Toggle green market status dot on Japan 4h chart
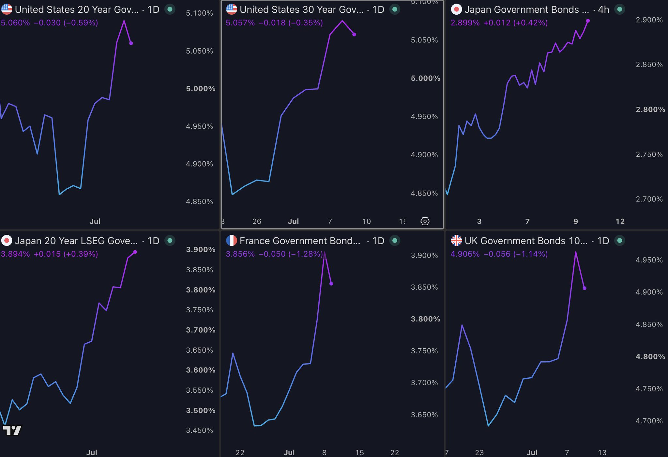 (x=619, y=9)
